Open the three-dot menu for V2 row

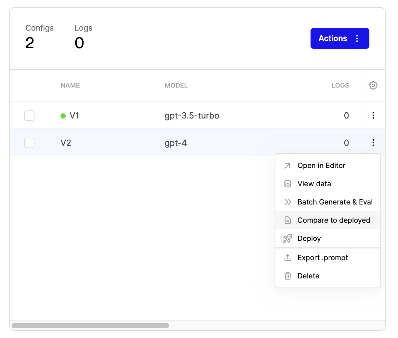click(x=373, y=143)
